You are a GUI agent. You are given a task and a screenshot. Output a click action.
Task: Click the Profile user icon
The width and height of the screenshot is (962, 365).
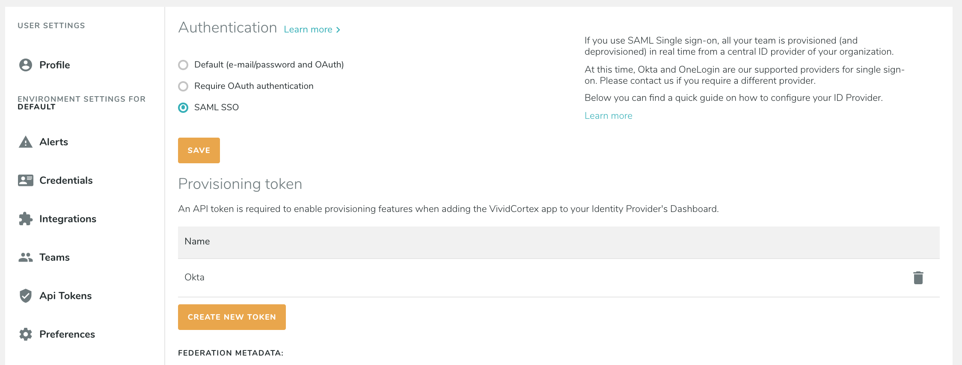click(26, 65)
